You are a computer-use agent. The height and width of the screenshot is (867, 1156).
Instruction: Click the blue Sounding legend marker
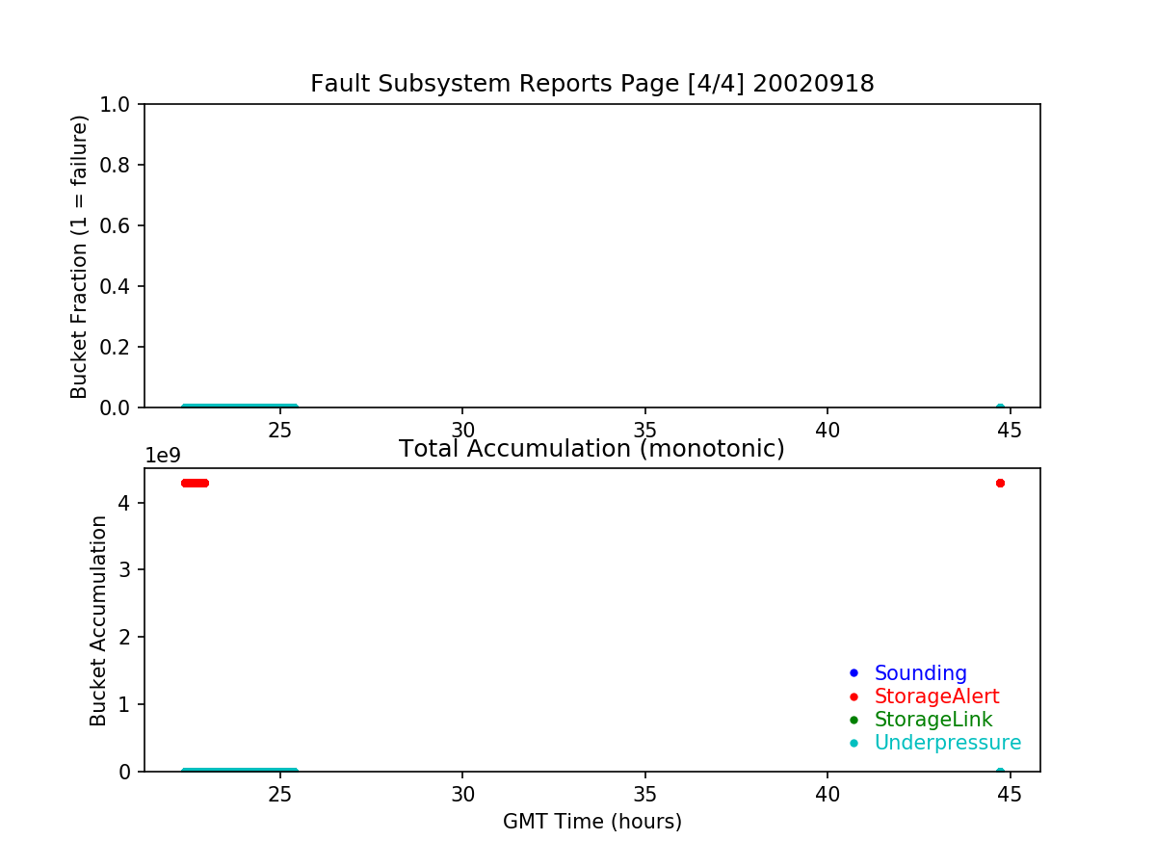point(853,673)
